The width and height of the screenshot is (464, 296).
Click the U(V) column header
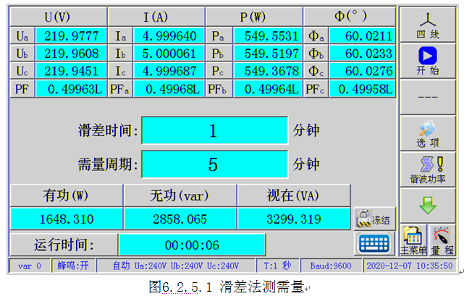[x=59, y=17]
